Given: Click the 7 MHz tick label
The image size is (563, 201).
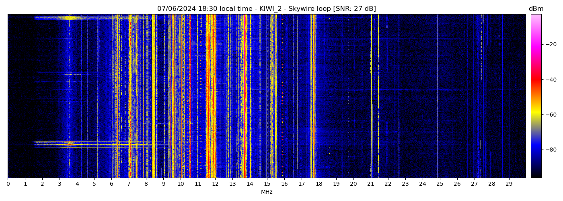Looking at the screenshot, I should pyautogui.click(x=129, y=184).
